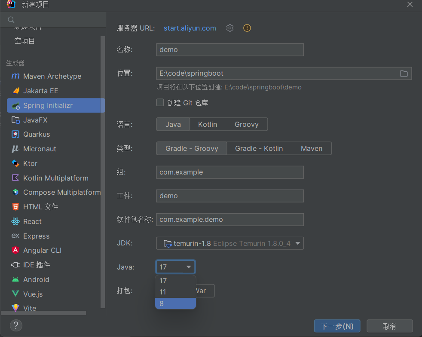The width and height of the screenshot is (422, 337).
Task: Click the Ktor generator icon
Action: click(15, 163)
